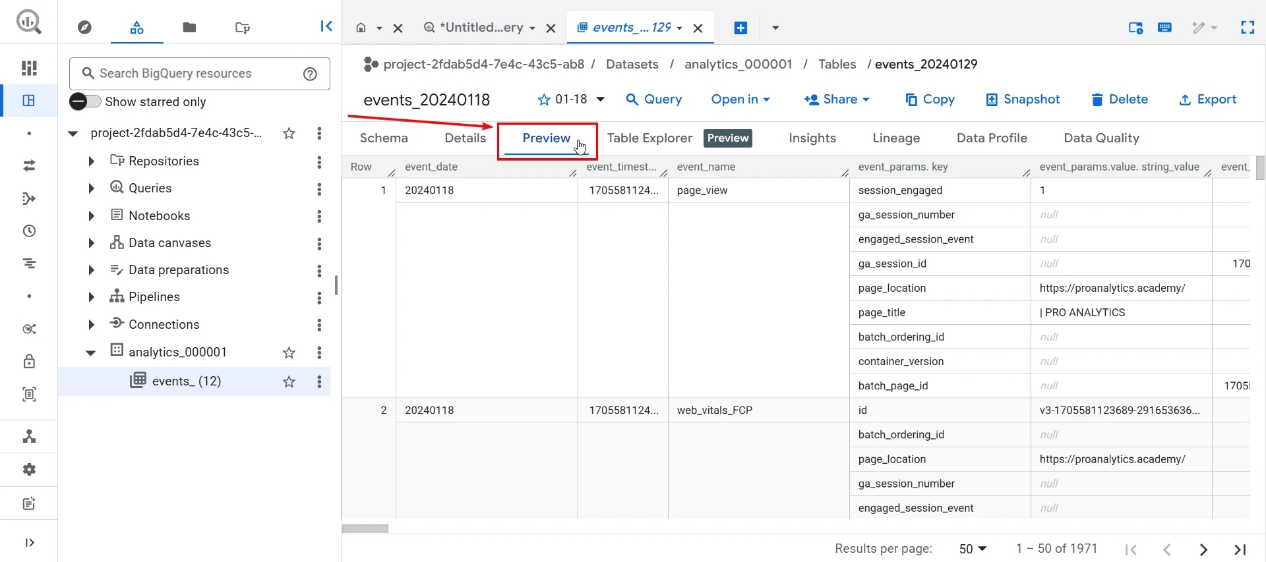Close the Untitled query tab
Image resolution: width=1266 pixels, height=562 pixels.
(551, 28)
